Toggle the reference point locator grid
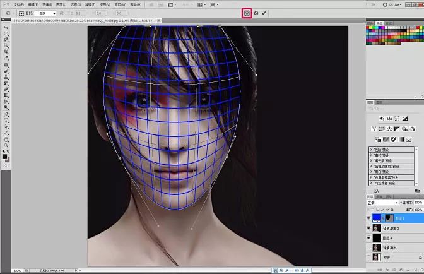 [21, 13]
